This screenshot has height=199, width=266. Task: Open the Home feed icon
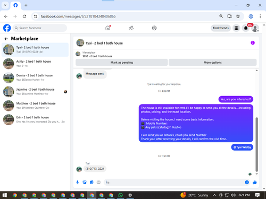[x=108, y=28]
